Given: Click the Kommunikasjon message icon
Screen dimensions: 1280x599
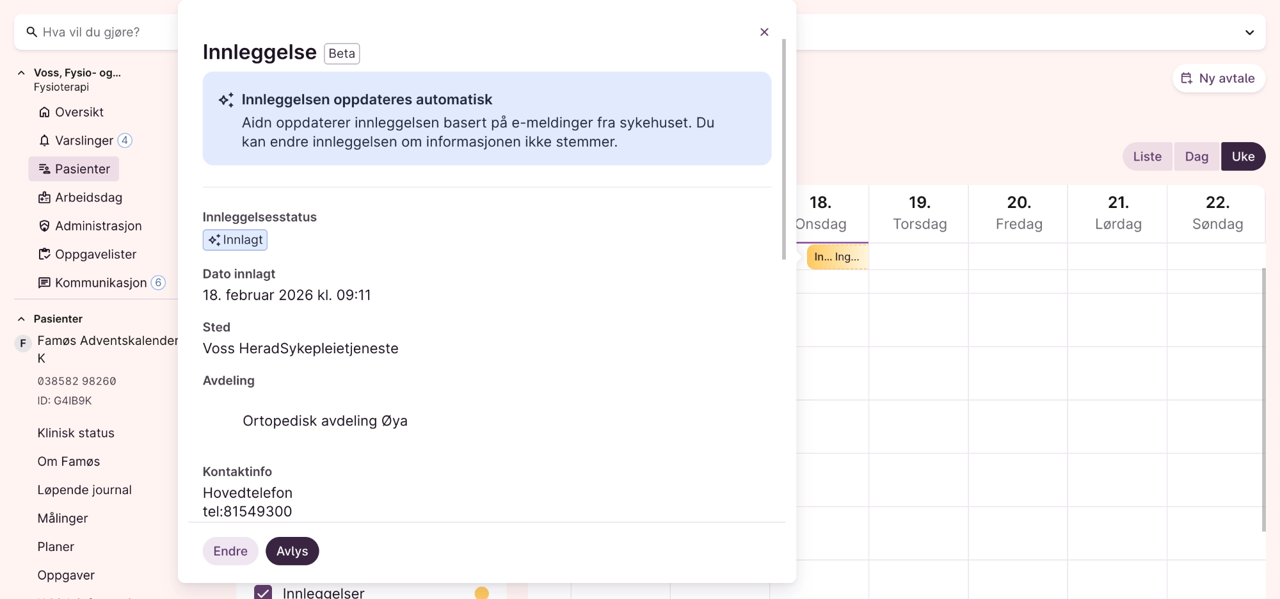Looking at the screenshot, I should (x=44, y=283).
